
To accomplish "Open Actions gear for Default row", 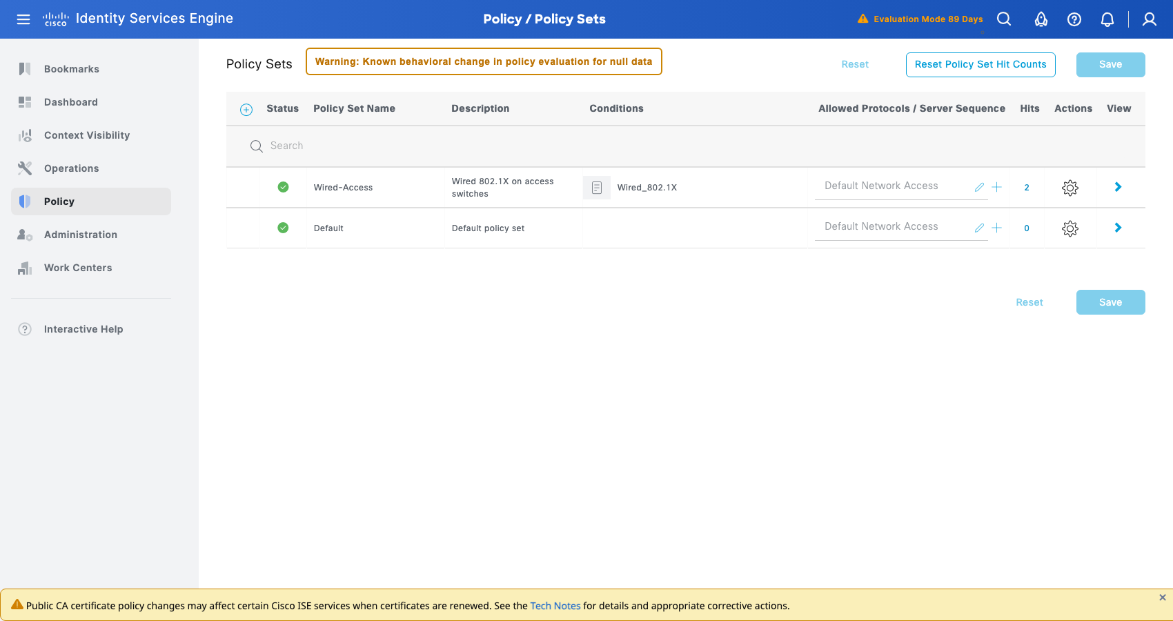I will (1070, 228).
